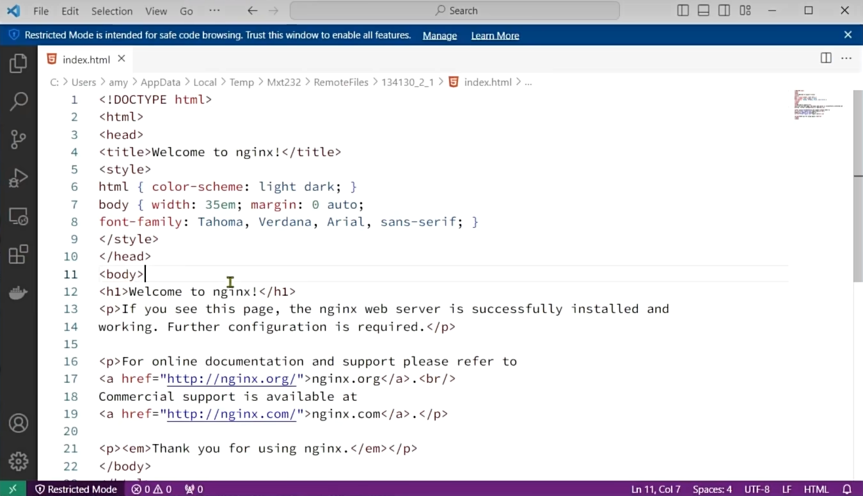Close the index.html tab
The width and height of the screenshot is (863, 496).
121,59
